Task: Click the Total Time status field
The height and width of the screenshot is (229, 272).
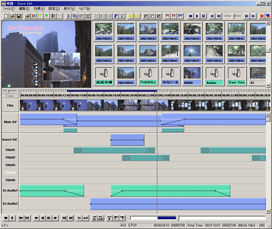Action: click(x=204, y=225)
